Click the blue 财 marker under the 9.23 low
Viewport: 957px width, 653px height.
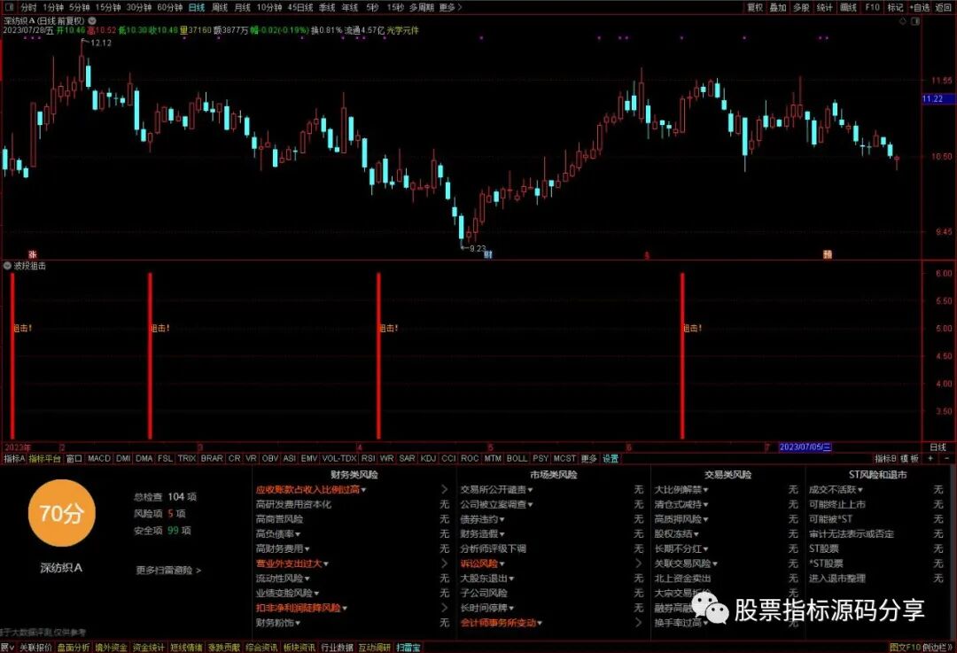click(487, 254)
